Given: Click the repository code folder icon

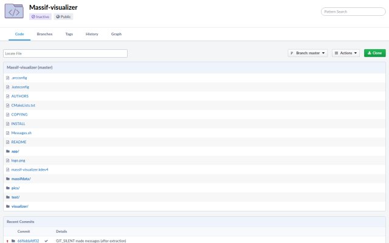Looking at the screenshot, I should [14, 12].
